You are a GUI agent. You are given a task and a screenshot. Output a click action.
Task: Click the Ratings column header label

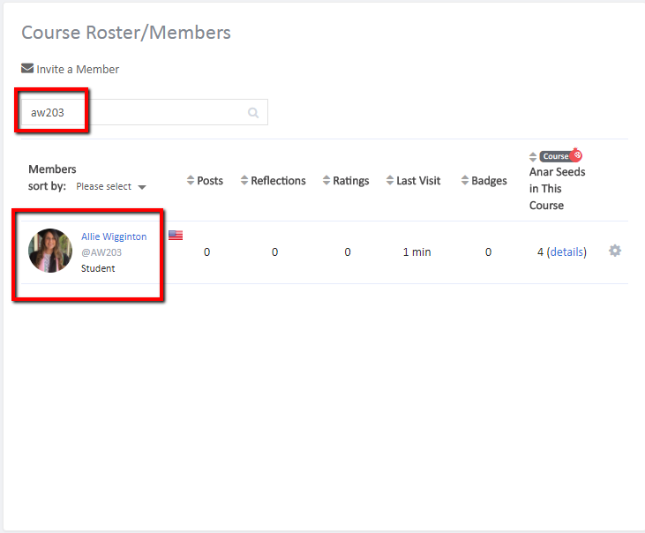coord(351,181)
